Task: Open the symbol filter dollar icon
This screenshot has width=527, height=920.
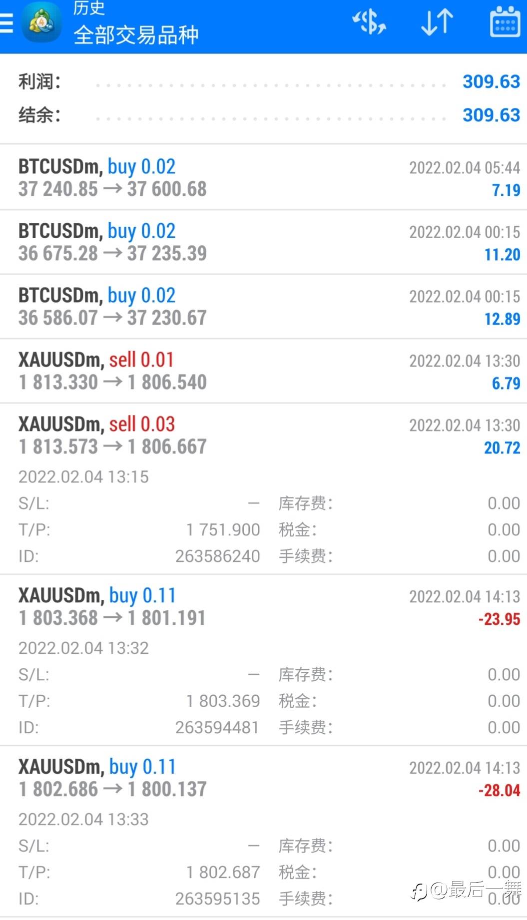Action: (x=369, y=22)
